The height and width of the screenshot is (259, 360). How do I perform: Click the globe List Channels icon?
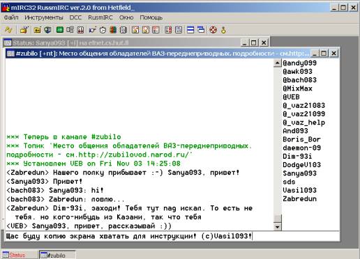click(47, 30)
